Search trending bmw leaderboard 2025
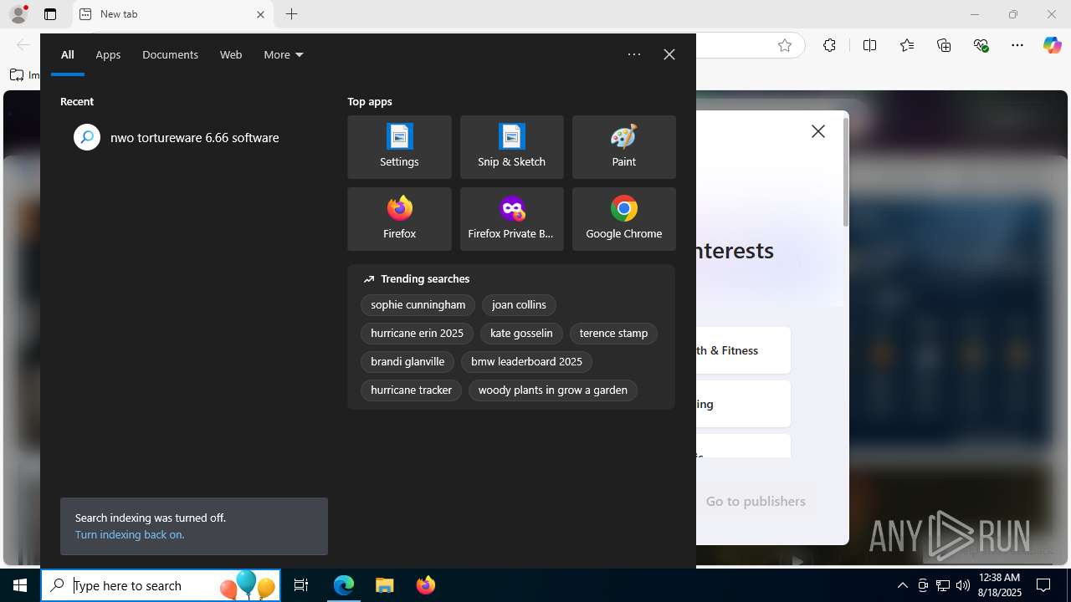Viewport: 1071px width, 602px height. 526,362
